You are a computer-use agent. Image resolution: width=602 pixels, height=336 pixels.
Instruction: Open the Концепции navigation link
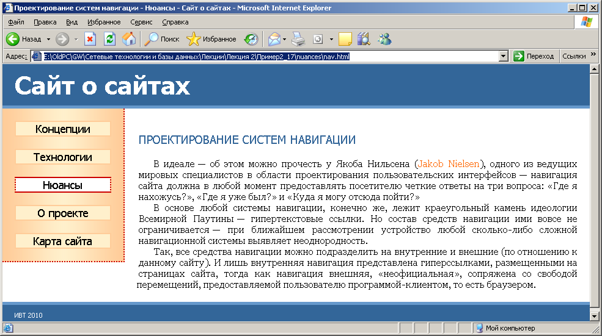(63, 129)
